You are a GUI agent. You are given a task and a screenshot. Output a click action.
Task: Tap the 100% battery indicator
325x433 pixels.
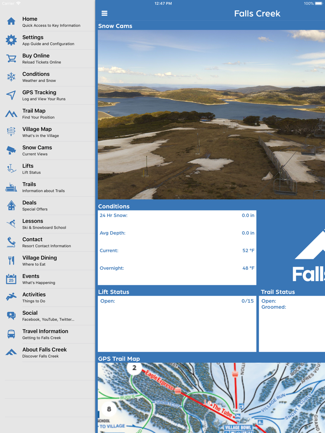pos(313,3)
